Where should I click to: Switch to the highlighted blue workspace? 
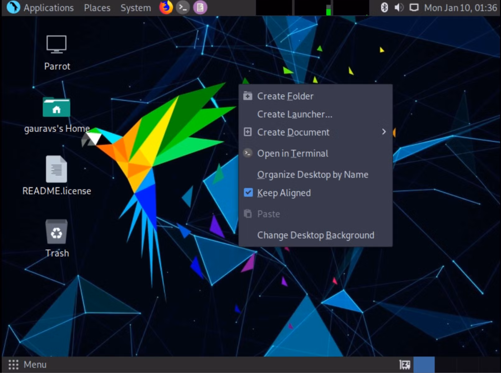coord(424,365)
